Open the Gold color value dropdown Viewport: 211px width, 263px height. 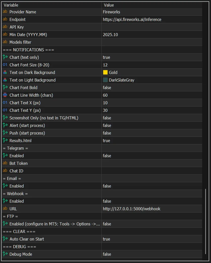(x=152, y=72)
